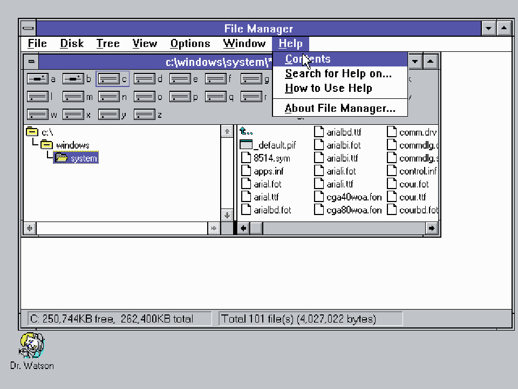Select the cga80woa.fon file

[348, 210]
